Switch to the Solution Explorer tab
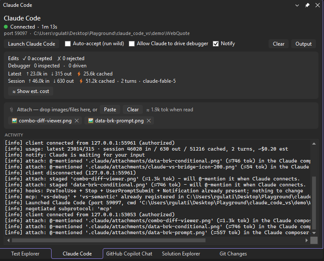This screenshot has width=324, height=261. tap(181, 254)
